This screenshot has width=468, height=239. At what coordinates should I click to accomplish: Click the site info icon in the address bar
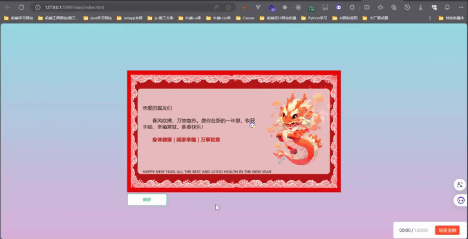[x=38, y=7]
